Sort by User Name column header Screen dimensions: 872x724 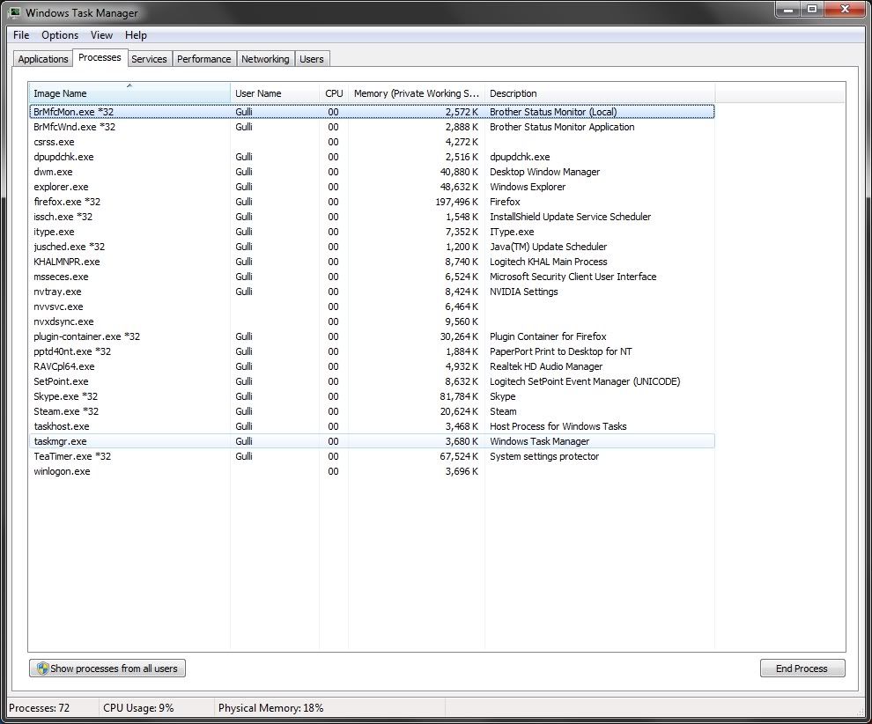tap(275, 92)
